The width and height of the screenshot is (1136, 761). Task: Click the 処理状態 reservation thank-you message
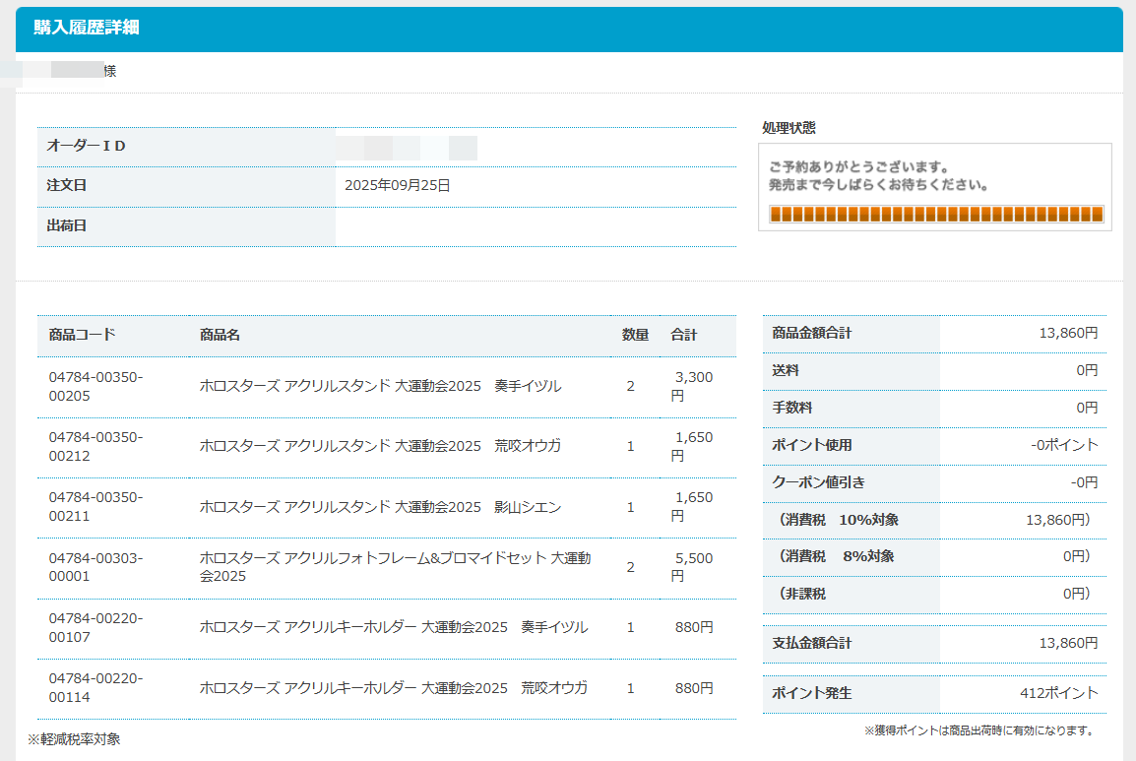coord(878,176)
